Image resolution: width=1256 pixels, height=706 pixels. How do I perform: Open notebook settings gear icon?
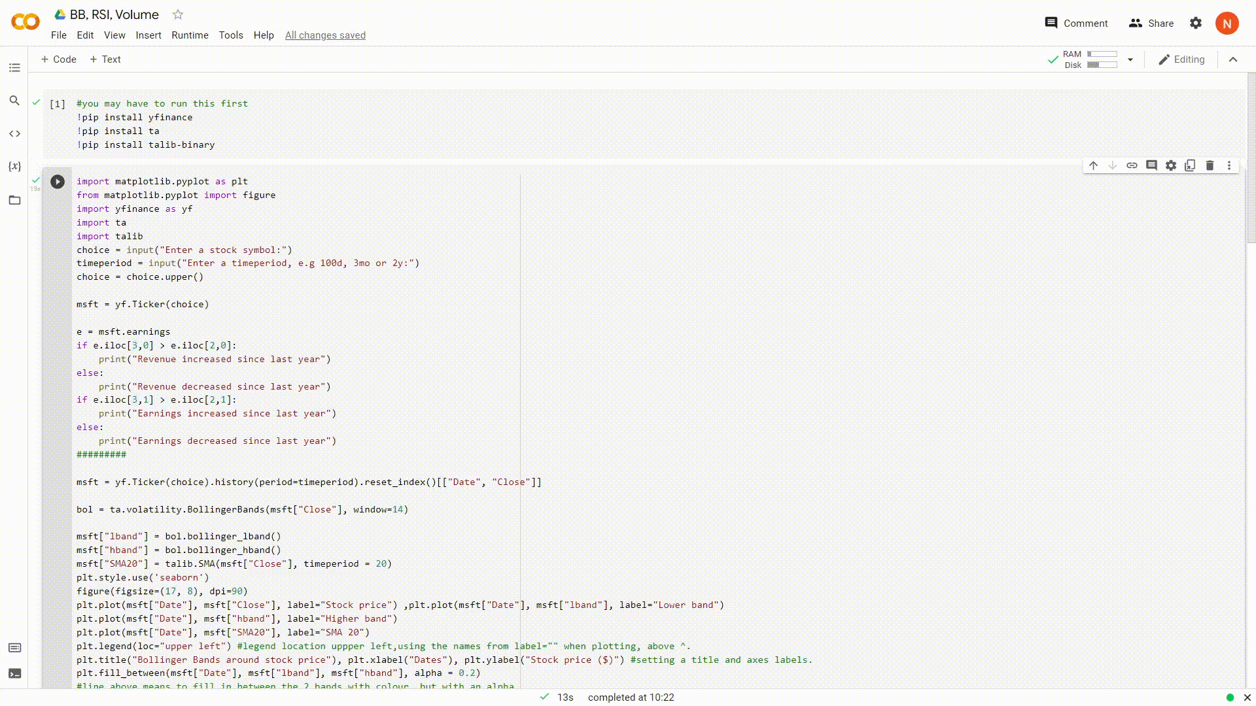tap(1196, 23)
